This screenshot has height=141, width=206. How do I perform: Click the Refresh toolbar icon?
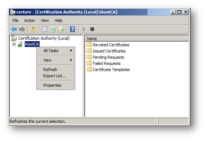click(53, 29)
